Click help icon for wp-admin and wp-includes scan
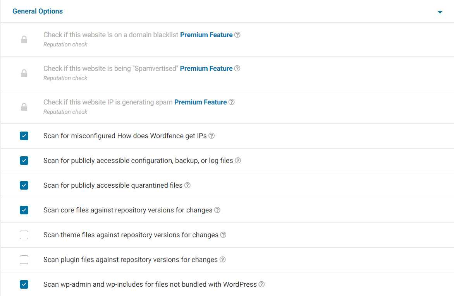 point(262,284)
